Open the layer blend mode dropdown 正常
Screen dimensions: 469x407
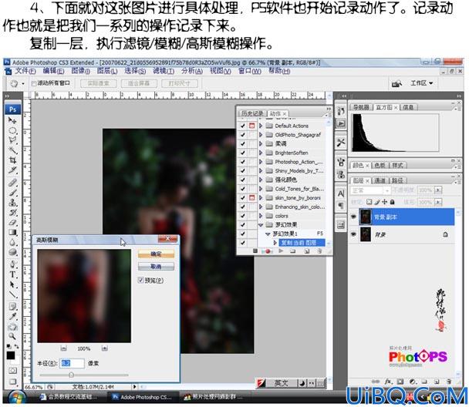coord(370,190)
